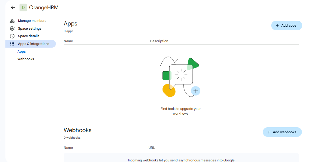Click the Space settings gear icon
The height and width of the screenshot is (162, 313).
12,28
